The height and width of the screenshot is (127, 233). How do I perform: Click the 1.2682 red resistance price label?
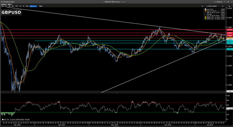(x=229, y=33)
